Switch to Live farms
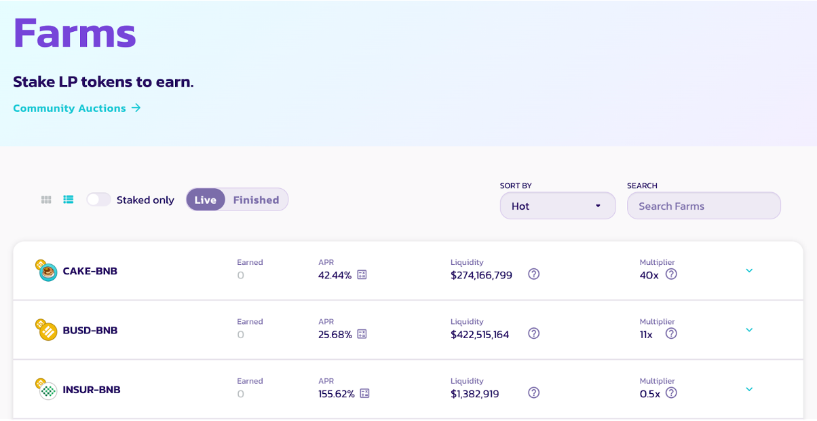This screenshot has height=421, width=817. click(206, 200)
